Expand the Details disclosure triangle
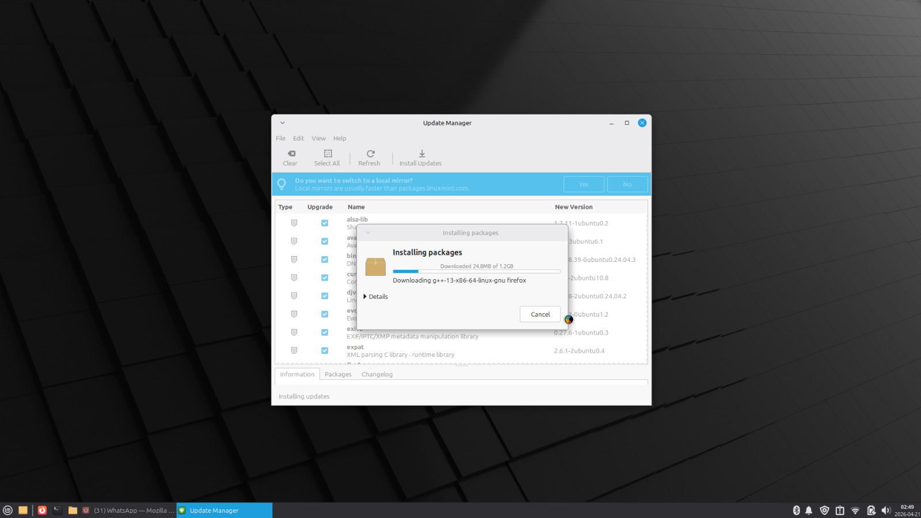The height and width of the screenshot is (518, 921). (365, 296)
